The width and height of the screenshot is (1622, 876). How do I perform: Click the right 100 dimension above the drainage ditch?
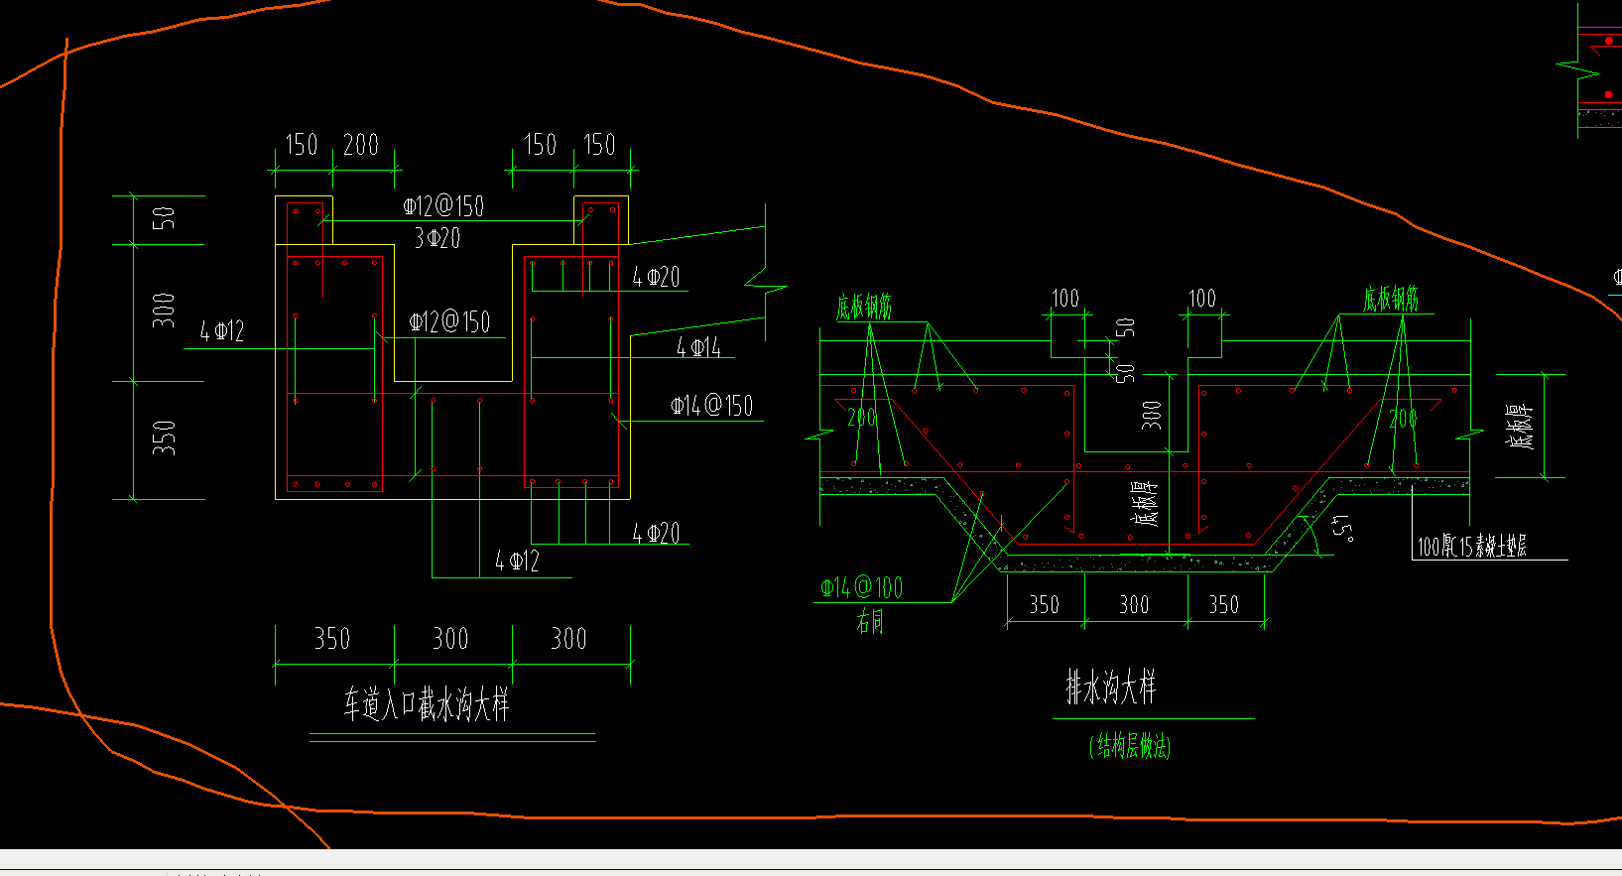point(1202,299)
